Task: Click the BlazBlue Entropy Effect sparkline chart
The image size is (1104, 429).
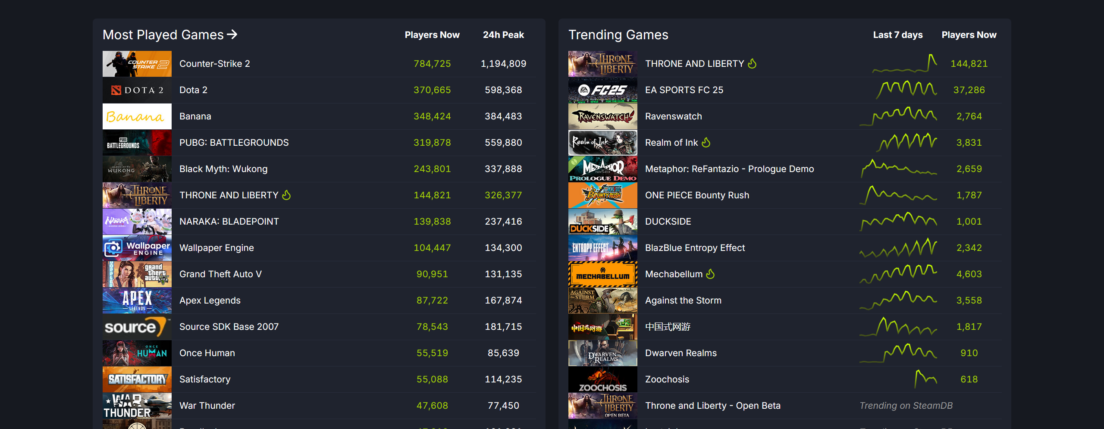Action: (898, 247)
